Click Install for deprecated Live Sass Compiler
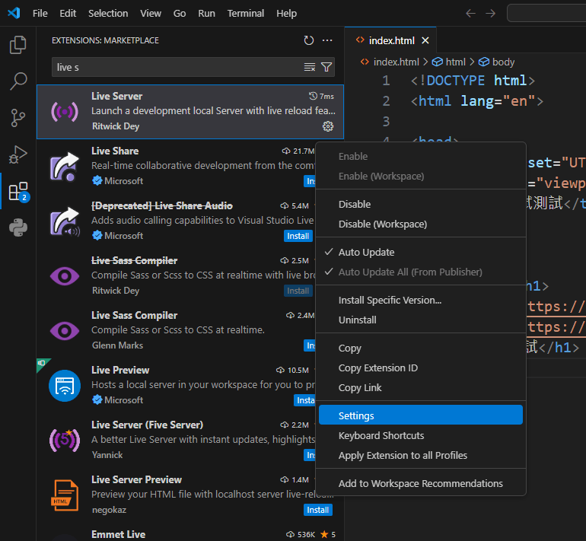The image size is (586, 541). click(x=298, y=291)
